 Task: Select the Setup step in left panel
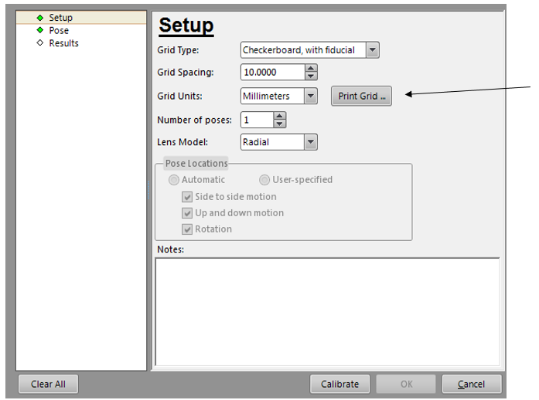(x=60, y=18)
